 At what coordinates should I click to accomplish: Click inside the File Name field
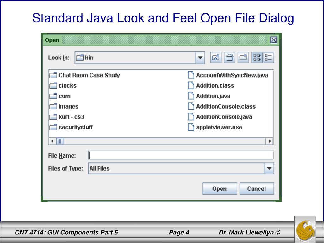click(181, 155)
